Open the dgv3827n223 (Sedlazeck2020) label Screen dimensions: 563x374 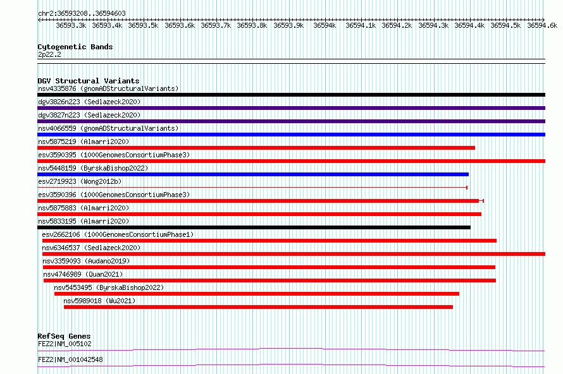(x=89, y=115)
